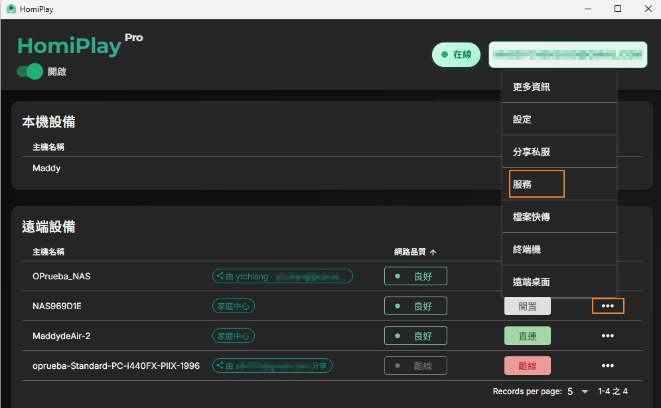This screenshot has width=661, height=408.
Task: Turn off the 開啟 switch
Action: pyautogui.click(x=30, y=71)
